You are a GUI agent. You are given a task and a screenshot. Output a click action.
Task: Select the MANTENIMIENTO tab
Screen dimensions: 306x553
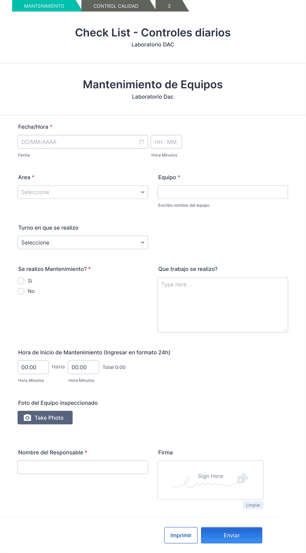44,6
